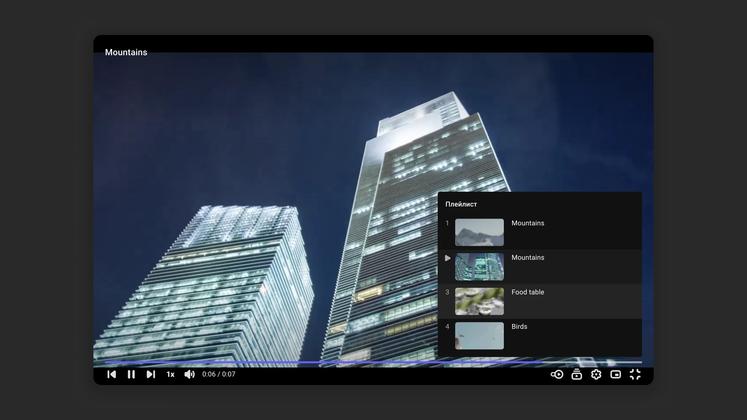Click the Food table thumbnail image

(479, 301)
